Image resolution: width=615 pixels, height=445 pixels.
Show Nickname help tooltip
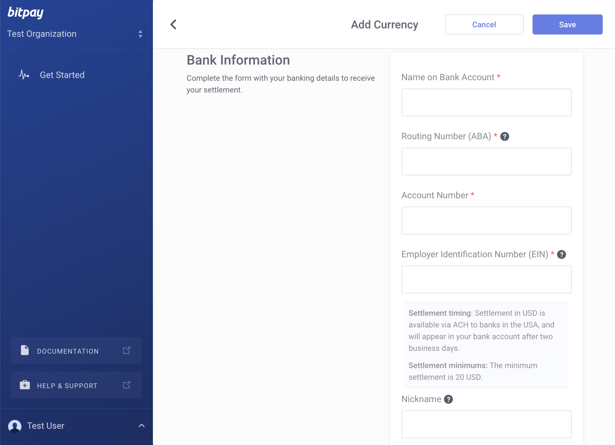point(449,399)
